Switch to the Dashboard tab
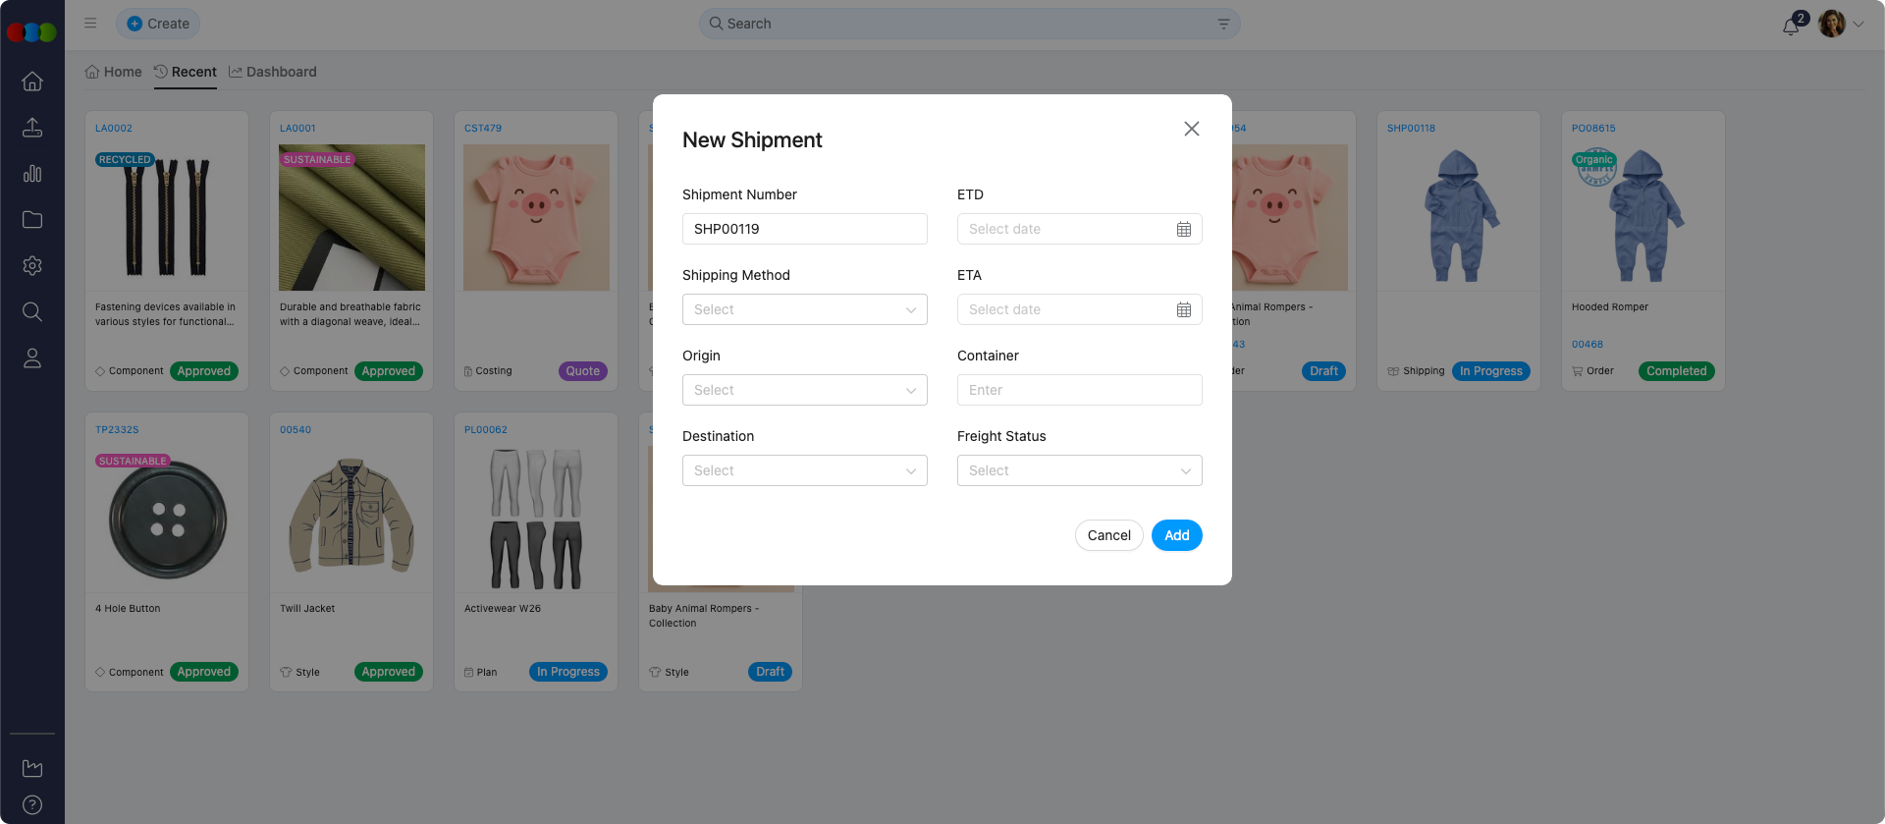This screenshot has height=824, width=1885. click(273, 72)
